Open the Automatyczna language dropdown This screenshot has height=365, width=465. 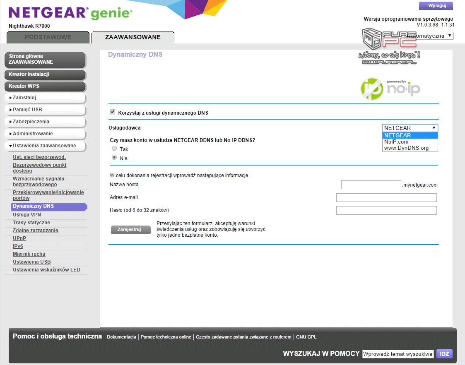(x=430, y=36)
